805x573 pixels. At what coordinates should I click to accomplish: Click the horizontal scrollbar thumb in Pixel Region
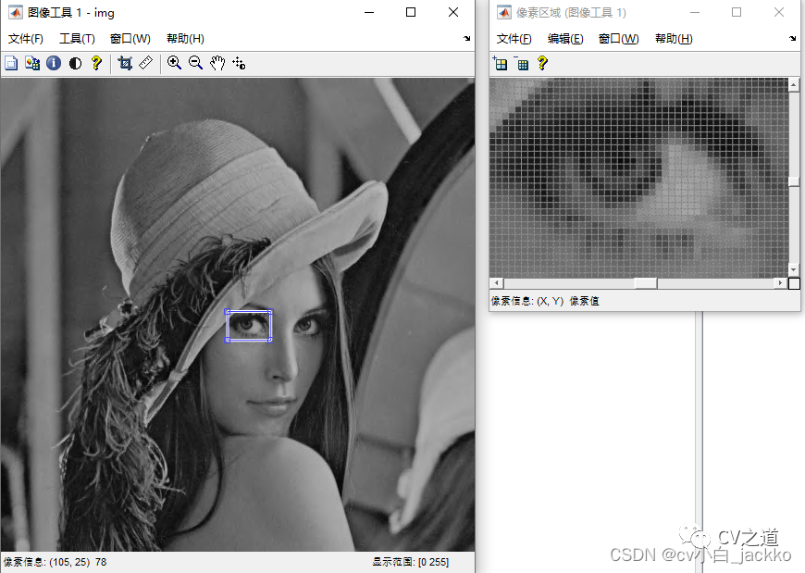646,283
